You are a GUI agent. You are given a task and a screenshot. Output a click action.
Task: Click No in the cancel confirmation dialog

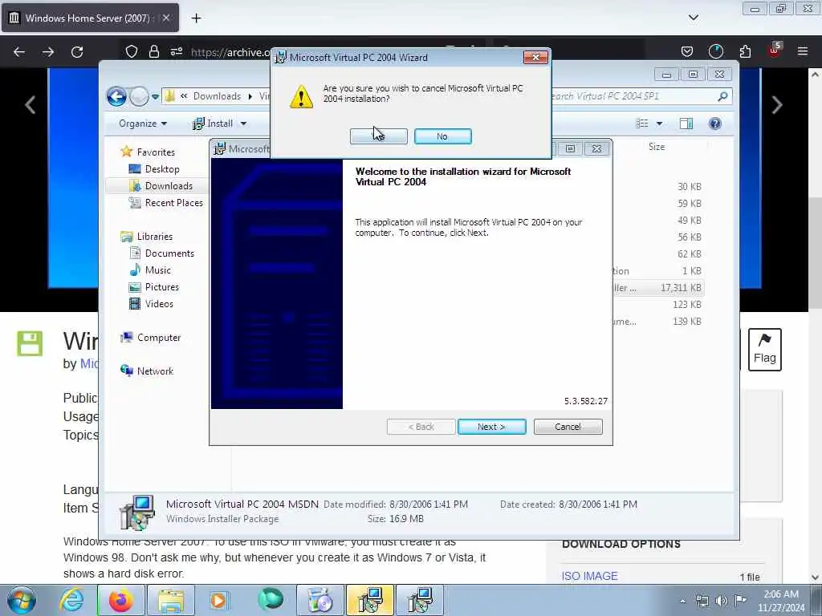[x=442, y=136]
